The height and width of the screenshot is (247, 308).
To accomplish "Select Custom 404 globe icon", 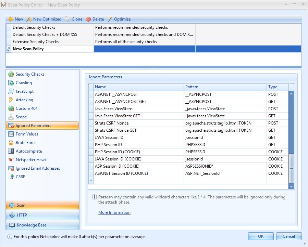I will coord(11,108).
